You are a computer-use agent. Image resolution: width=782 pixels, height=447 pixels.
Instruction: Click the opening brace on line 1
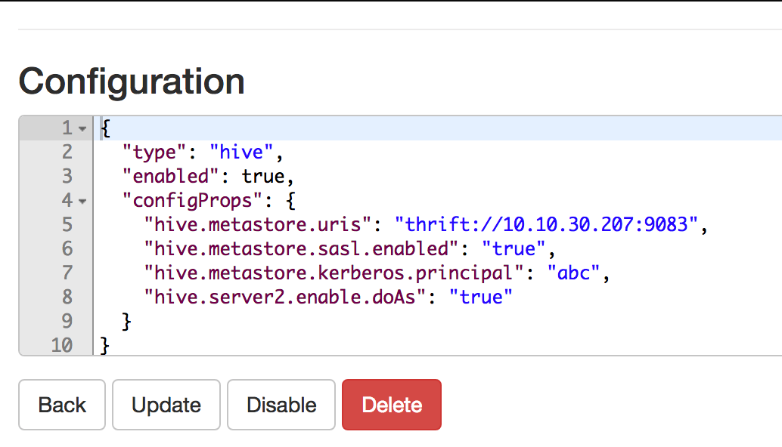(105, 128)
